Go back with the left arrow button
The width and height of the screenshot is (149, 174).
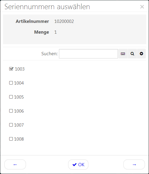point(15,165)
